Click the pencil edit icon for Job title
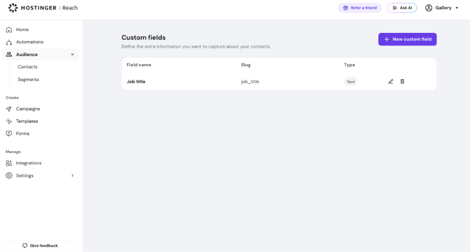 pyautogui.click(x=390, y=82)
